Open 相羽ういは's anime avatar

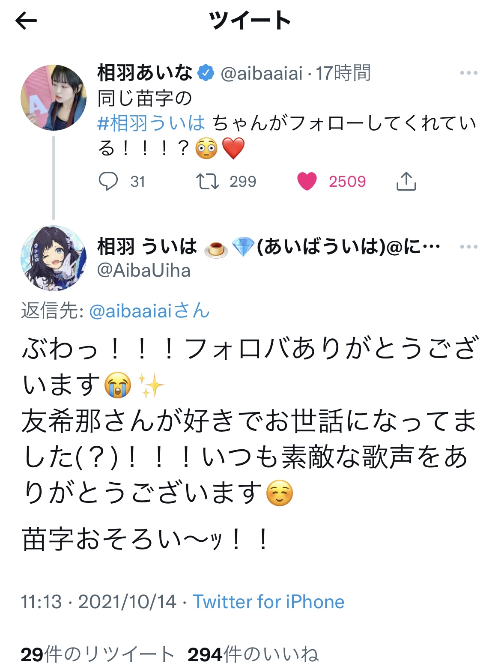[54, 258]
